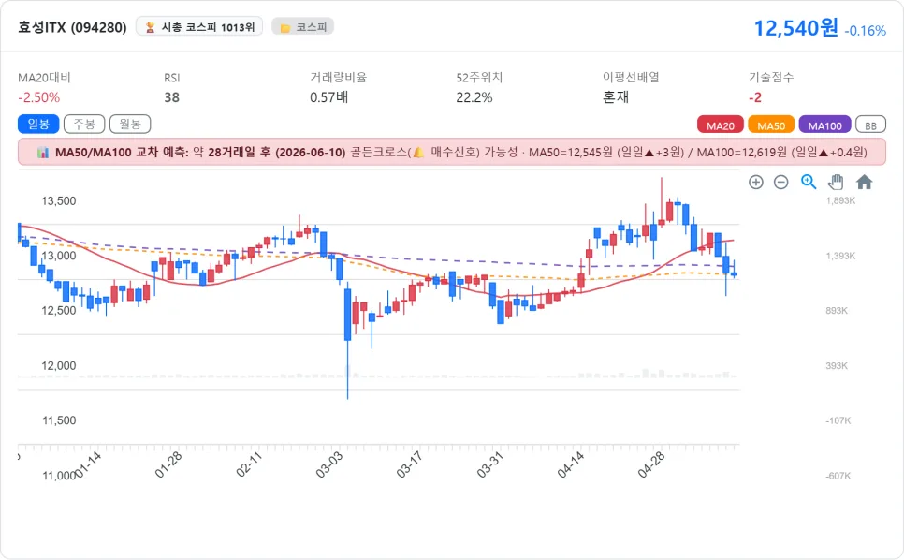The height and width of the screenshot is (560, 904).
Task: Click the current price 12,540원
Action: click(796, 28)
